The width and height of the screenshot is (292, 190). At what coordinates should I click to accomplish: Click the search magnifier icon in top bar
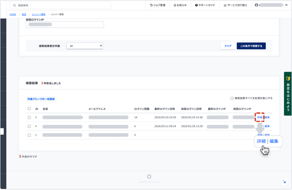14,6
